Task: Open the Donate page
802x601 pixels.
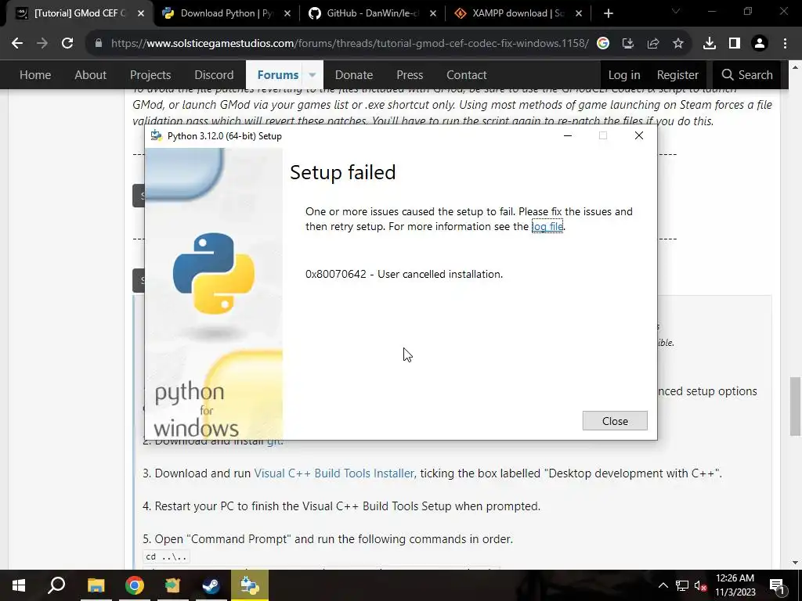Action: [x=354, y=74]
